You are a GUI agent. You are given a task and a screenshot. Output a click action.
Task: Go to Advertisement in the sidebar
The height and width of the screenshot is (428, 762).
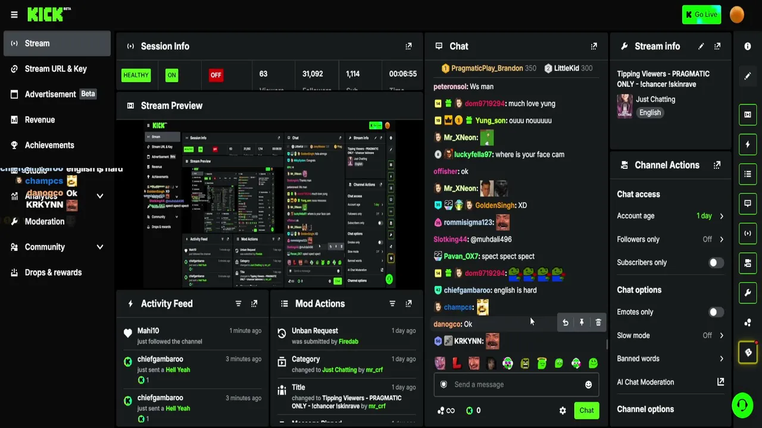point(57,95)
